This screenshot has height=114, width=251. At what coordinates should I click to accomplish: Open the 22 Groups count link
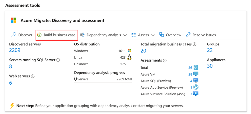coord(210,50)
